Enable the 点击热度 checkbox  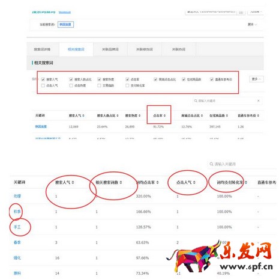pyautogui.click(x=71, y=85)
